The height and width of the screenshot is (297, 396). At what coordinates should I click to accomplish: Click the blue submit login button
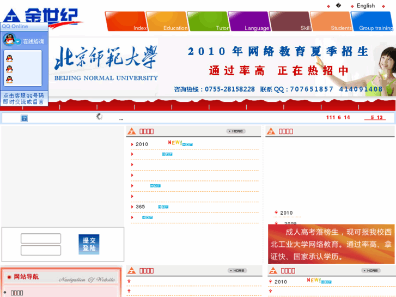89,244
